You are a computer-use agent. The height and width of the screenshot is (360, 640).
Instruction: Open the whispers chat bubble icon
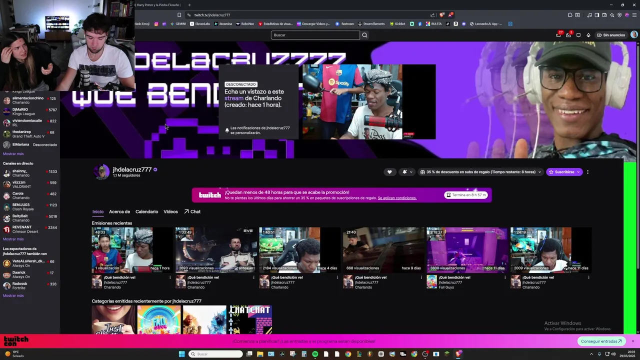tap(578, 35)
